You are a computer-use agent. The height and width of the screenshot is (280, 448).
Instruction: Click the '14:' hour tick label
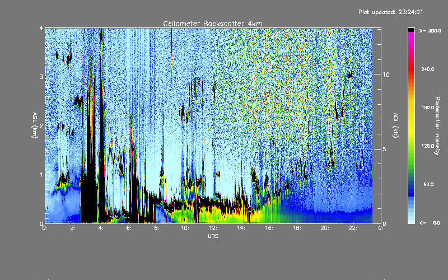pos(241,228)
